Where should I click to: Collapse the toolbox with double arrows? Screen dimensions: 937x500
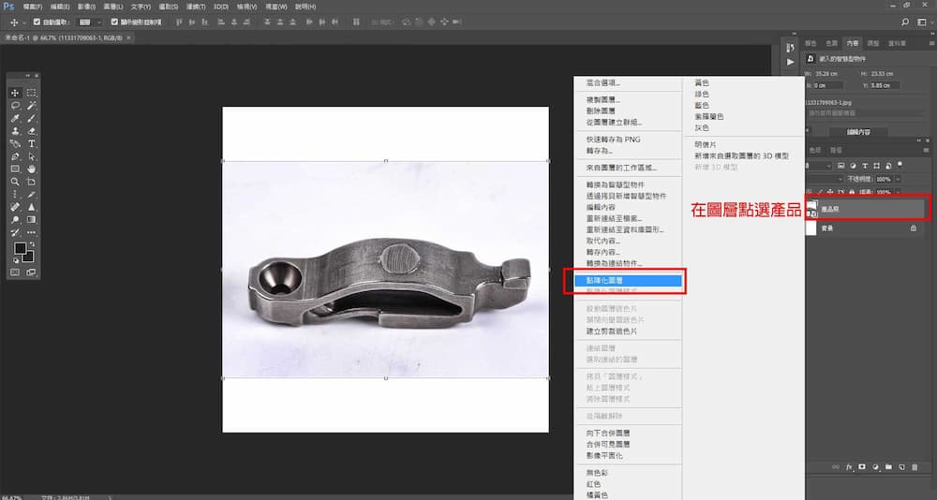pyautogui.click(x=27, y=76)
